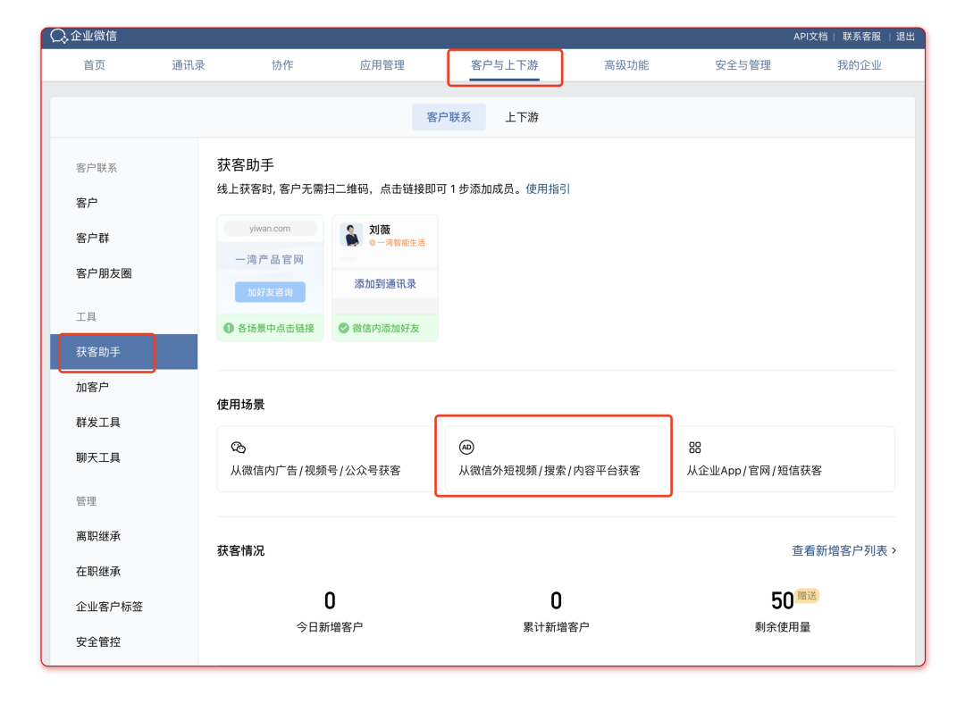Click the green step 1 各场景中点击链接 icon
The width and height of the screenshot is (965, 704).
[228, 328]
